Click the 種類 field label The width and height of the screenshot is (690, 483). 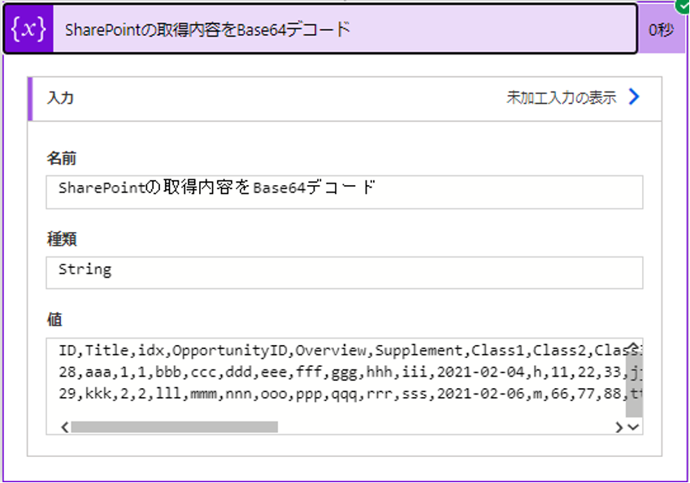pos(62,239)
